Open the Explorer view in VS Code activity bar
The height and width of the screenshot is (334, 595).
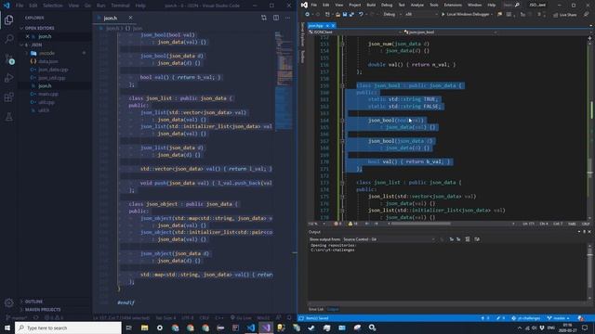point(8,20)
